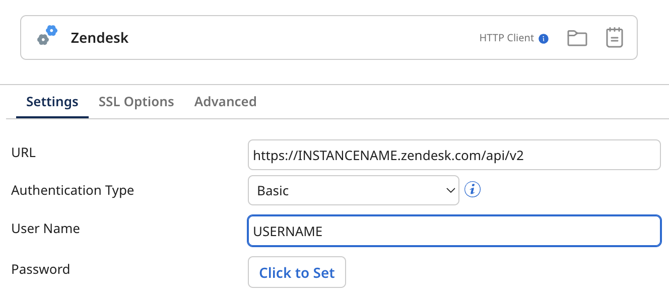
Task: Open the Advanced tab
Action: (x=225, y=101)
